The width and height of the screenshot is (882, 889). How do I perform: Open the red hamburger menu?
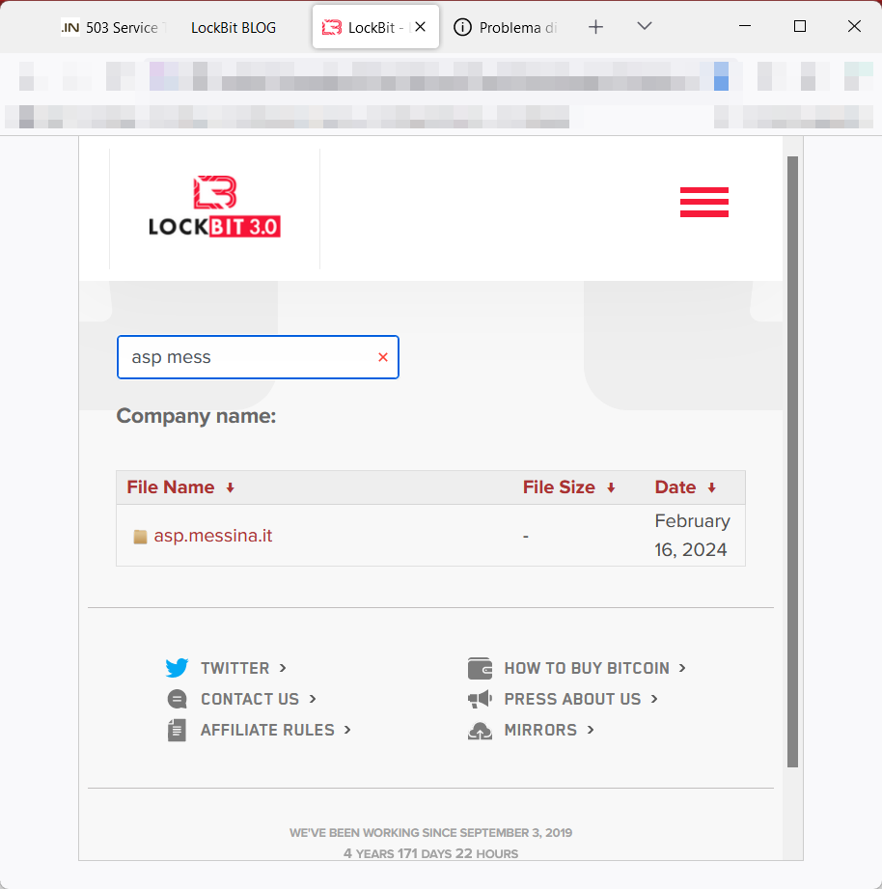703,202
